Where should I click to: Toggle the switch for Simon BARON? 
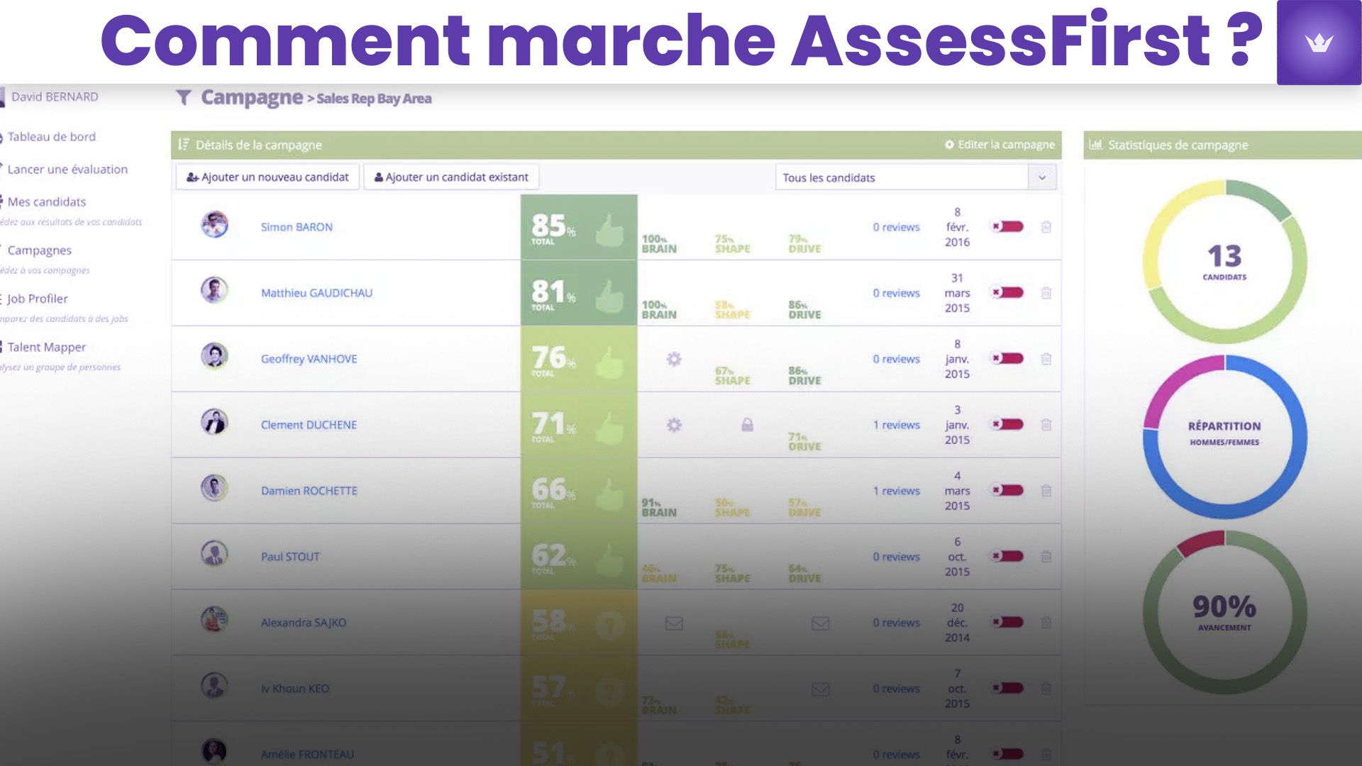click(1007, 226)
